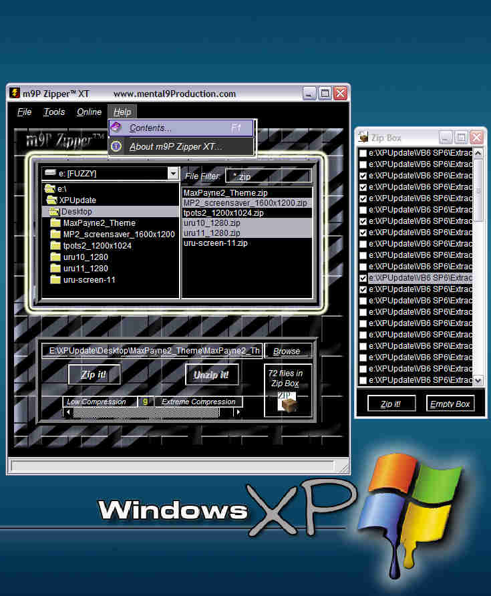491x596 pixels.
Task: Select MaxPayne2_Theme.zip in the file list
Action: pyautogui.click(x=247, y=192)
